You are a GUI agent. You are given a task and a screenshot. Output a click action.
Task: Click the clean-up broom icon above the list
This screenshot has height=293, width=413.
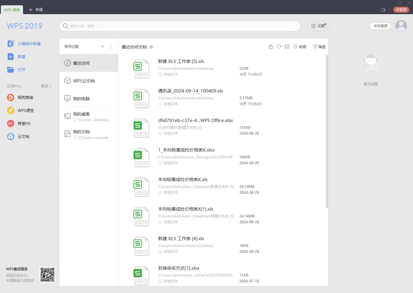click(x=271, y=47)
